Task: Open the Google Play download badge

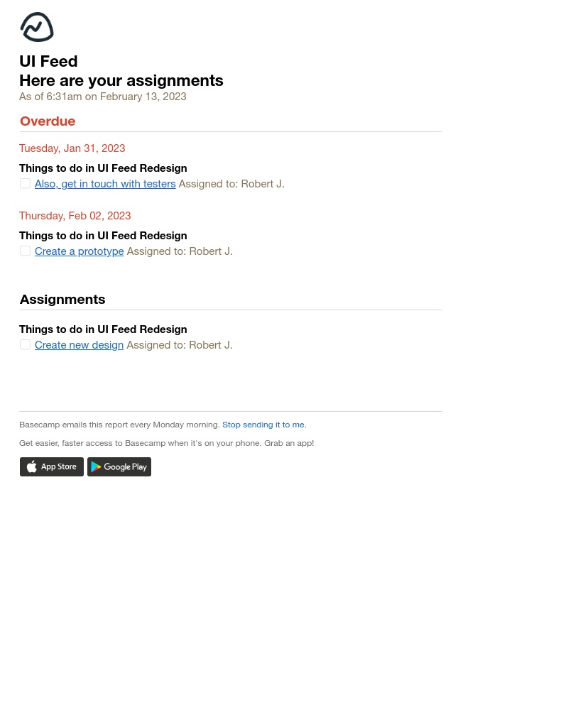Action: [x=119, y=466]
